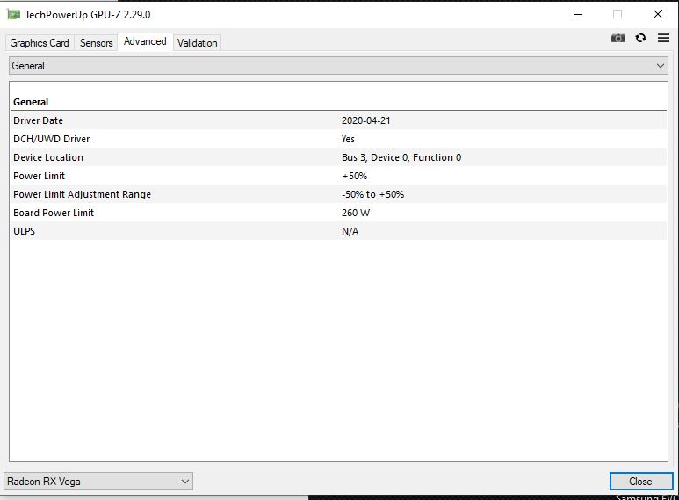679x500 pixels.
Task: Open the hamburger menu icon
Action: [x=663, y=38]
